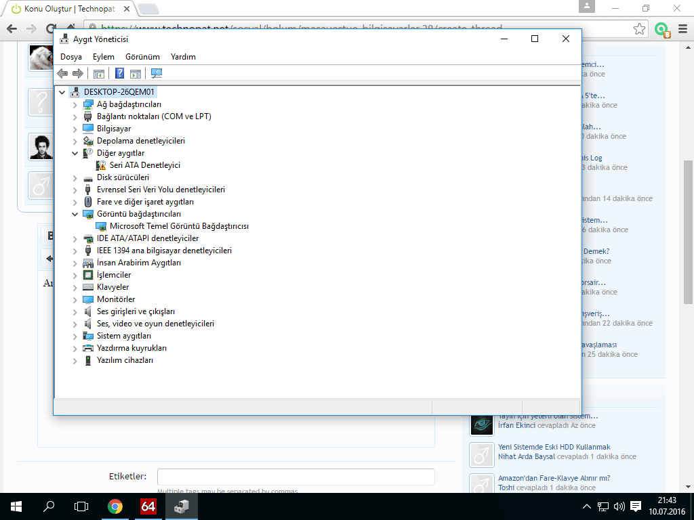Viewport: 694px width, 520px height.
Task: Click the Fare ve diğer işaret aygıtları mouse icon
Action: 88,202
